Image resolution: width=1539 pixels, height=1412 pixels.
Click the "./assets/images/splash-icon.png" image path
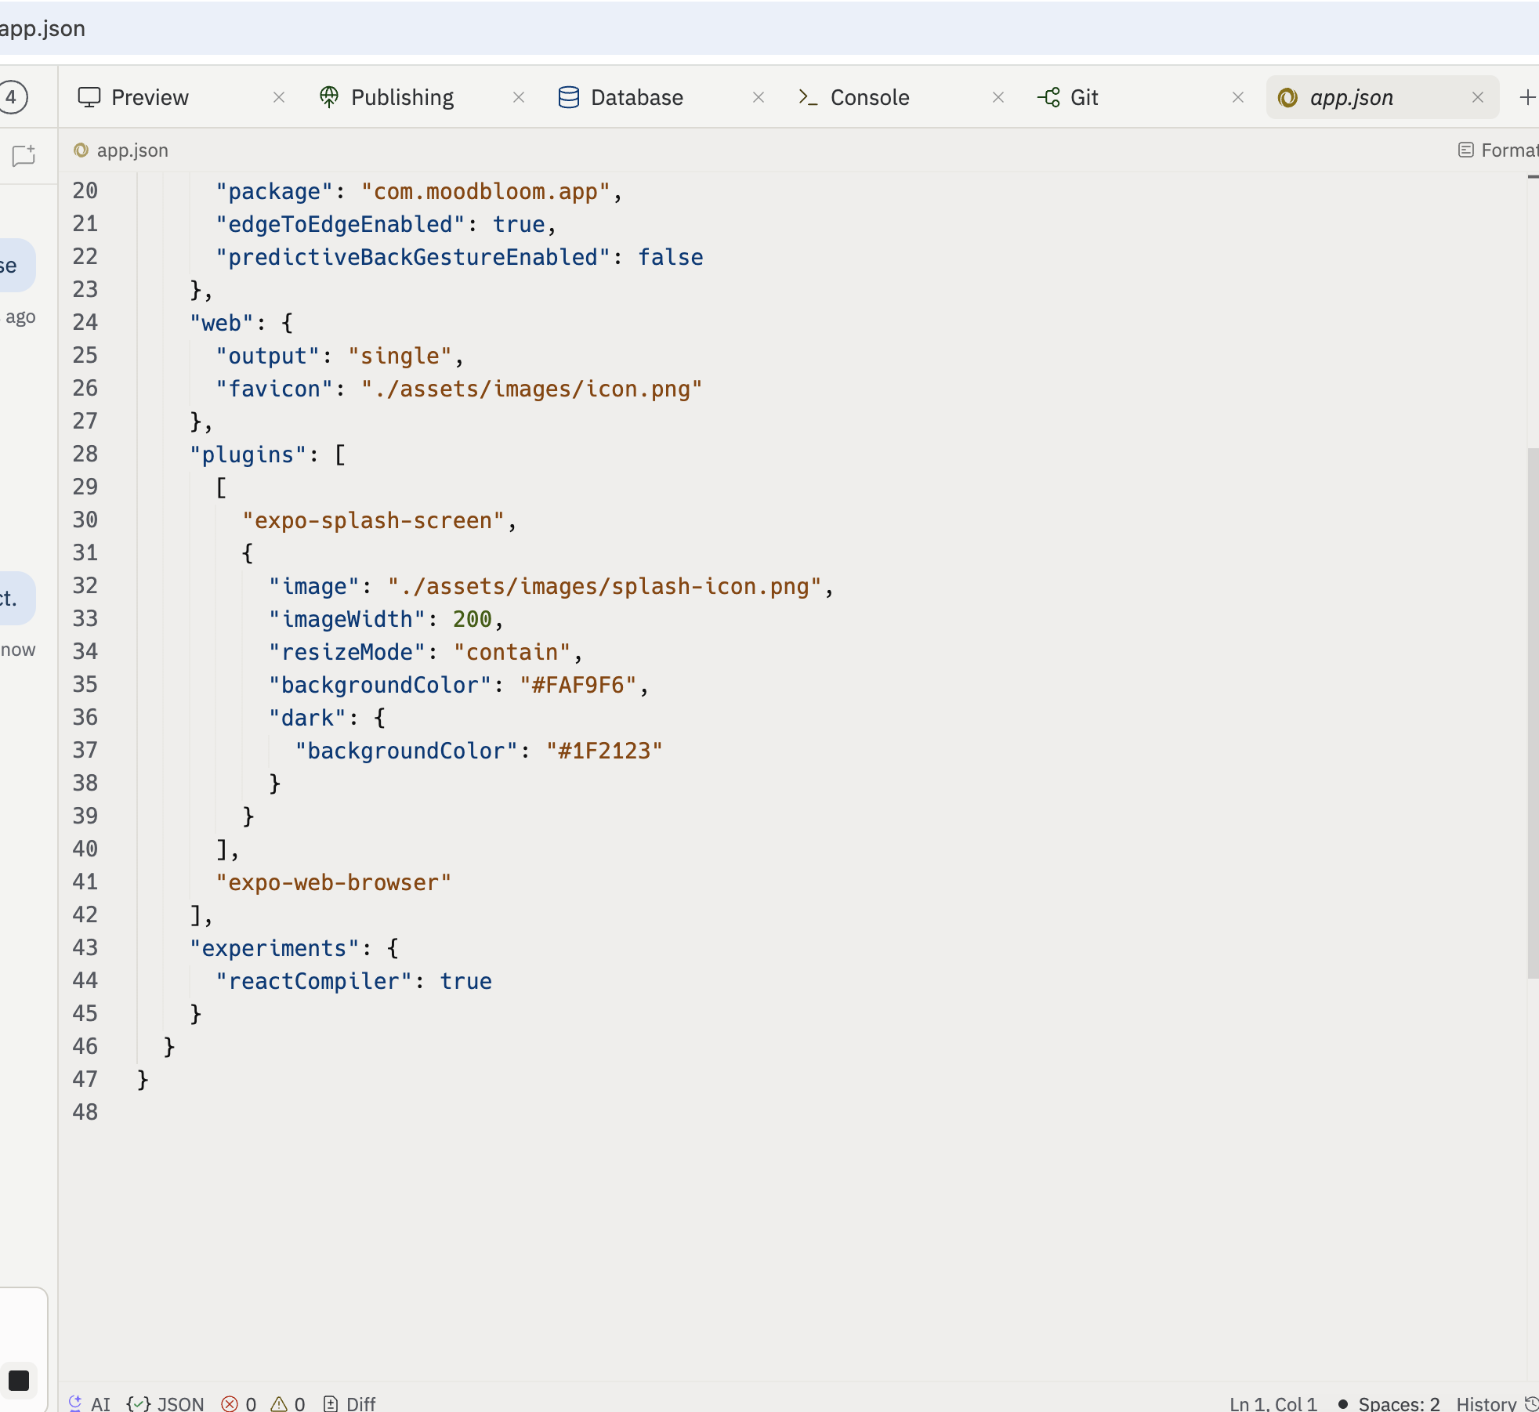click(x=604, y=587)
